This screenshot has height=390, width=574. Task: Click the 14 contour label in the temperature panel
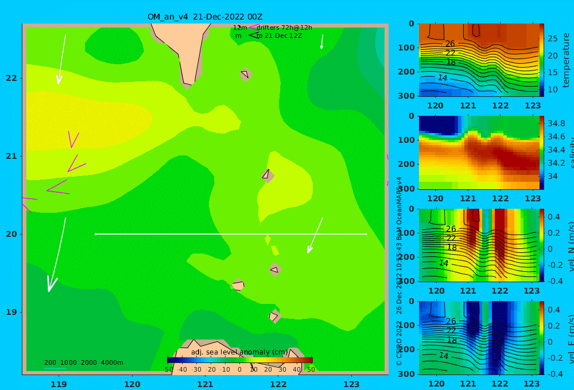tap(443, 78)
